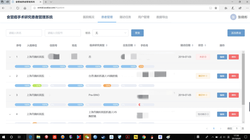Click the next page arrow in pagination

(x=220, y=128)
